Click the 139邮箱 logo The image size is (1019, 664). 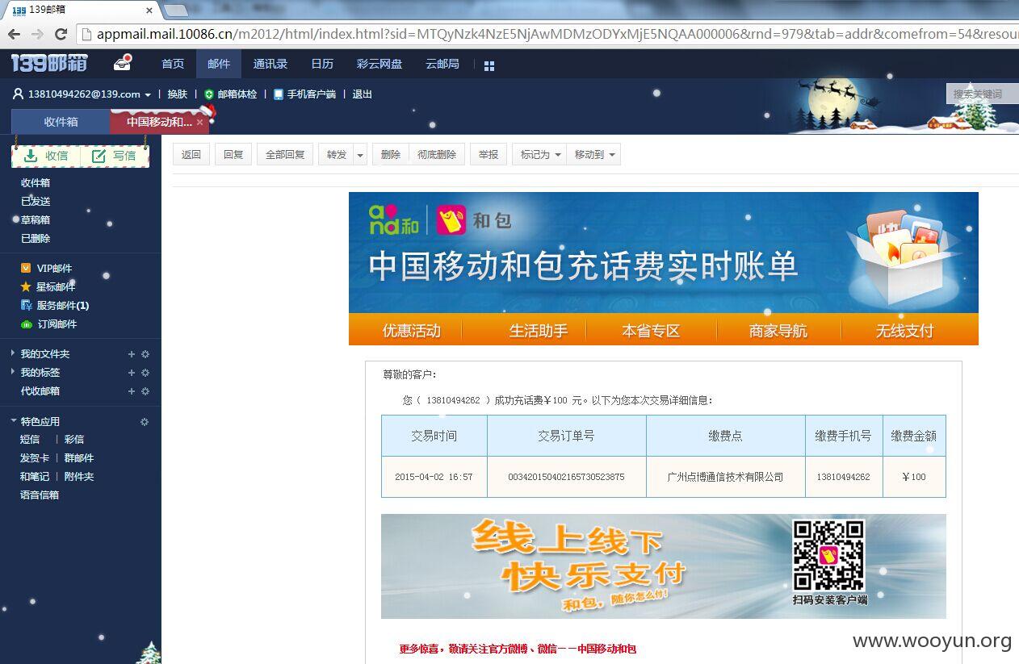click(49, 63)
